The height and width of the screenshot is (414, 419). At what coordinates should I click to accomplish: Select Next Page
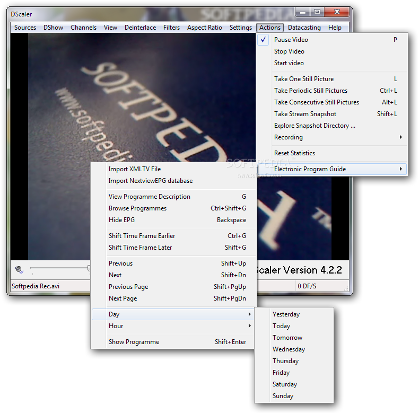[173, 298]
